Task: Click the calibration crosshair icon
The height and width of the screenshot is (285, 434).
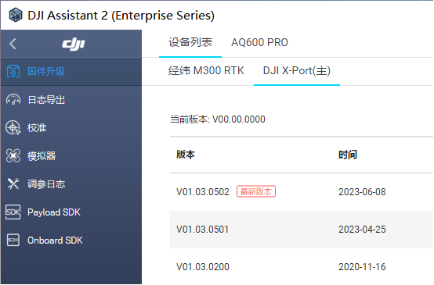Action: point(13,128)
